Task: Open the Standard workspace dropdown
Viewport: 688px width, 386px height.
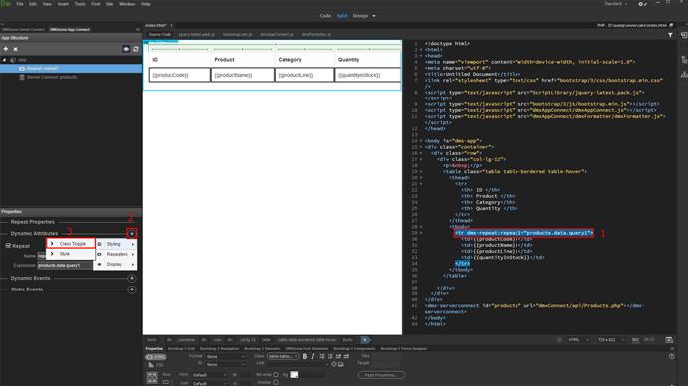Action: tap(615, 4)
